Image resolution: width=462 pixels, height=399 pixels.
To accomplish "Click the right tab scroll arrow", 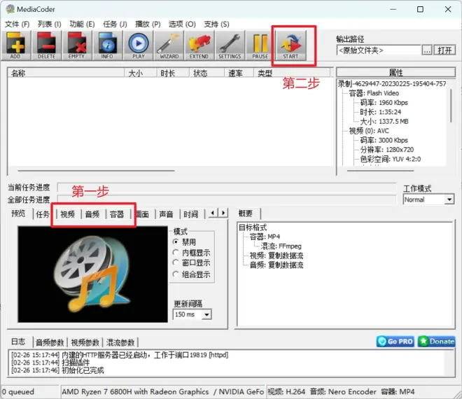I will (x=223, y=213).
